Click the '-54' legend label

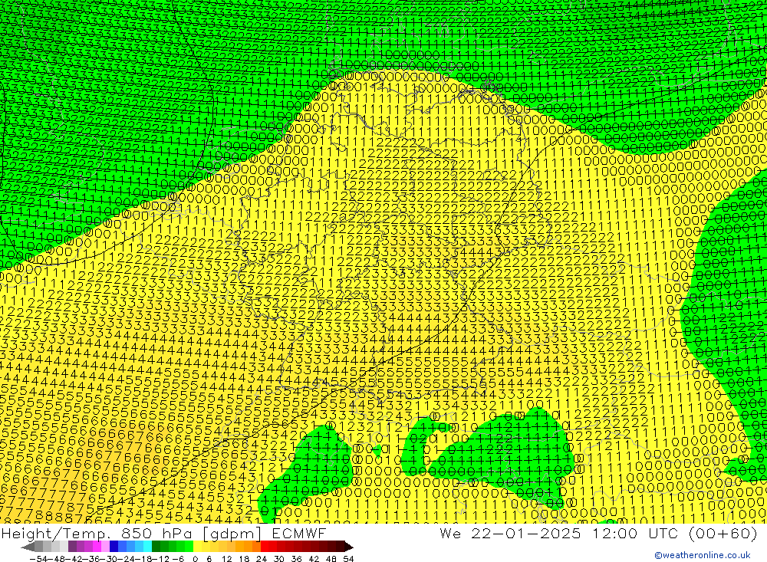(38, 559)
